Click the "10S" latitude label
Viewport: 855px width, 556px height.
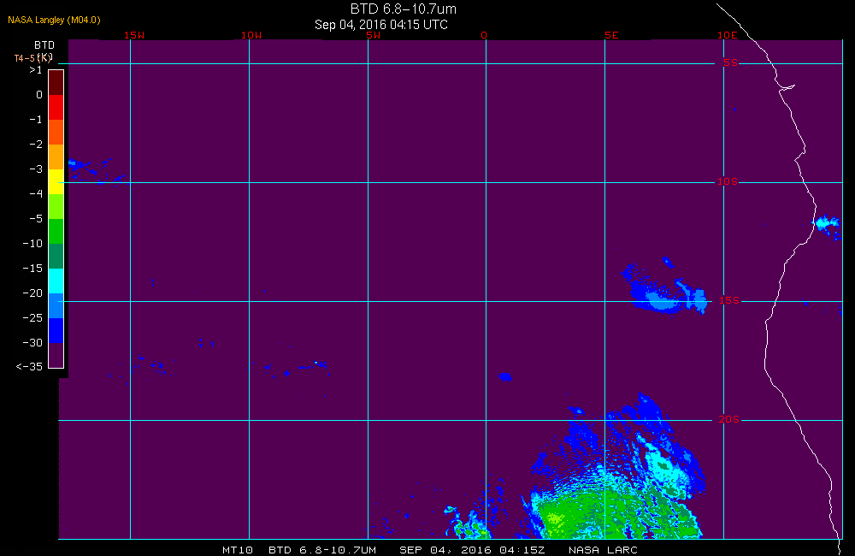pos(728,181)
